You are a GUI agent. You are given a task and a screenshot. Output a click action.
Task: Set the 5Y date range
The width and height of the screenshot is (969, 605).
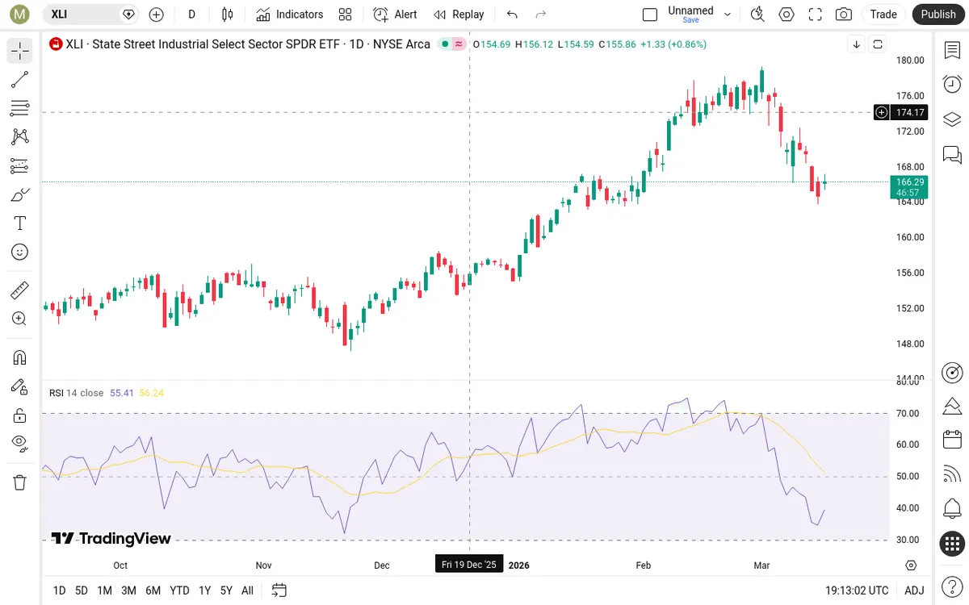226,590
